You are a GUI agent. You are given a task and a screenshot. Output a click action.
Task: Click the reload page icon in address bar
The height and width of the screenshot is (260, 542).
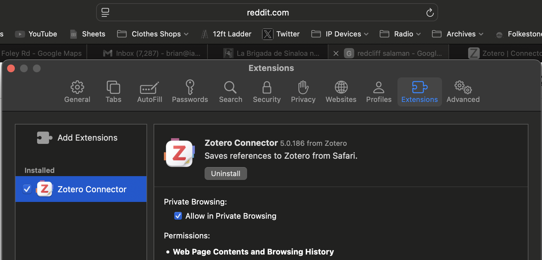[430, 13]
